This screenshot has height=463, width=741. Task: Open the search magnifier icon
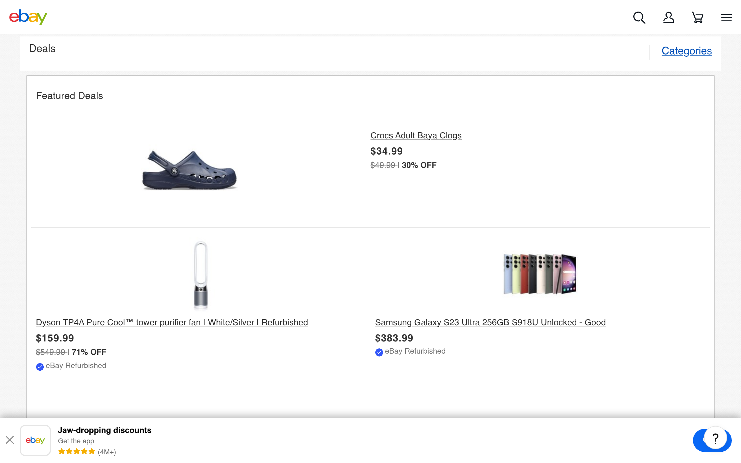coord(639,17)
